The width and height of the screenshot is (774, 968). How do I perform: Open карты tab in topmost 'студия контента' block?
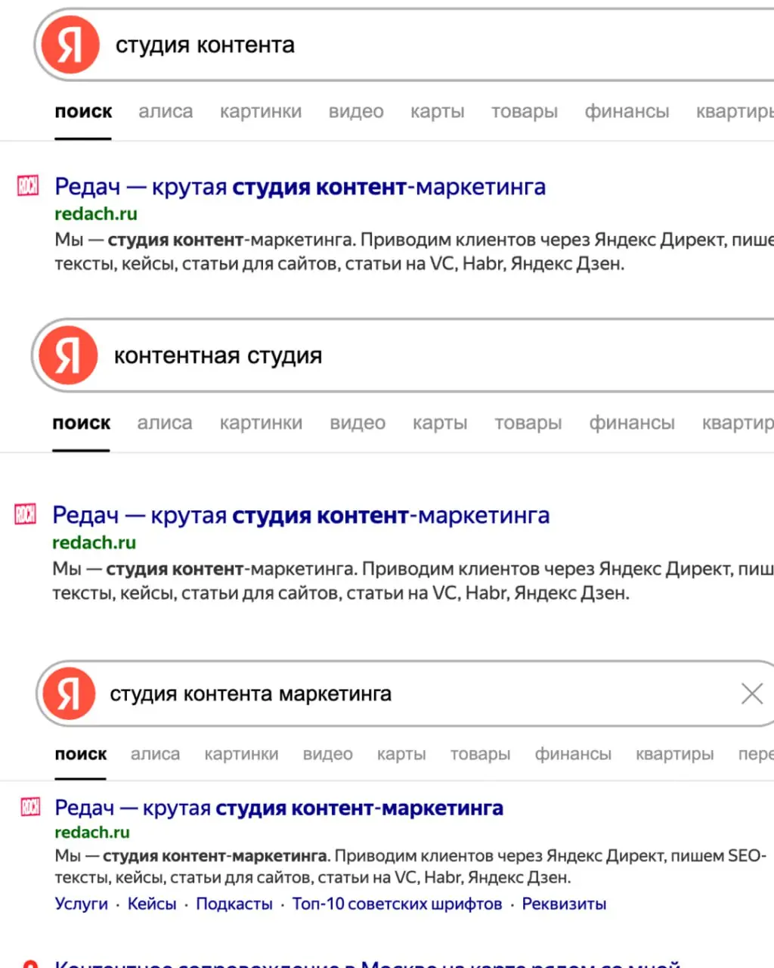click(438, 111)
